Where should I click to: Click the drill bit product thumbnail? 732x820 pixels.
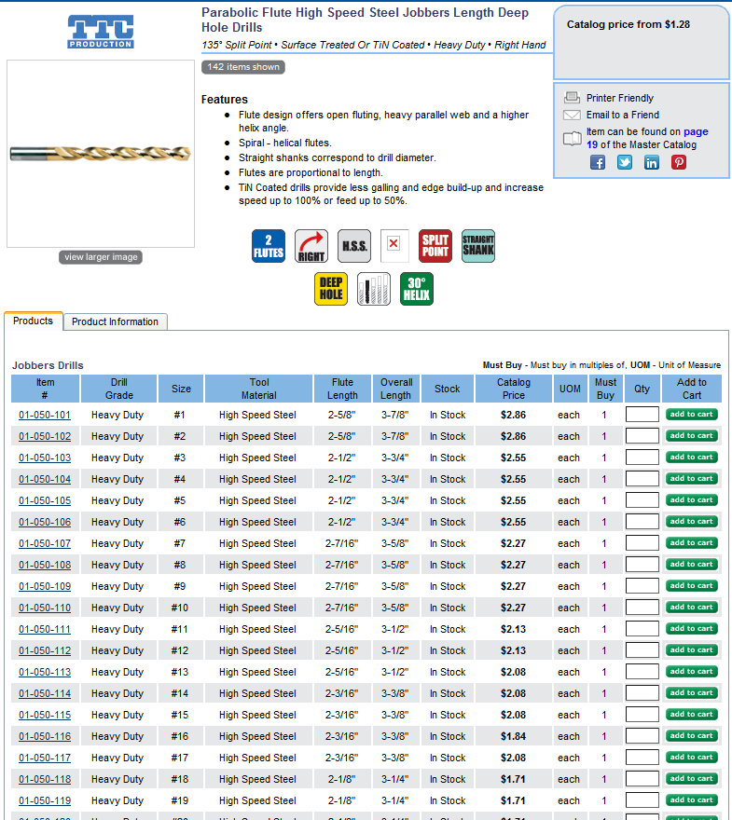tap(101, 153)
